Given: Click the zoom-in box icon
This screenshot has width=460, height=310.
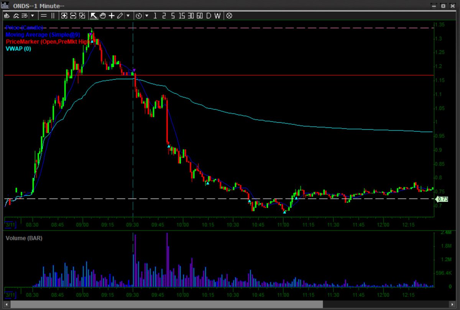Looking at the screenshot, I should (64, 16).
